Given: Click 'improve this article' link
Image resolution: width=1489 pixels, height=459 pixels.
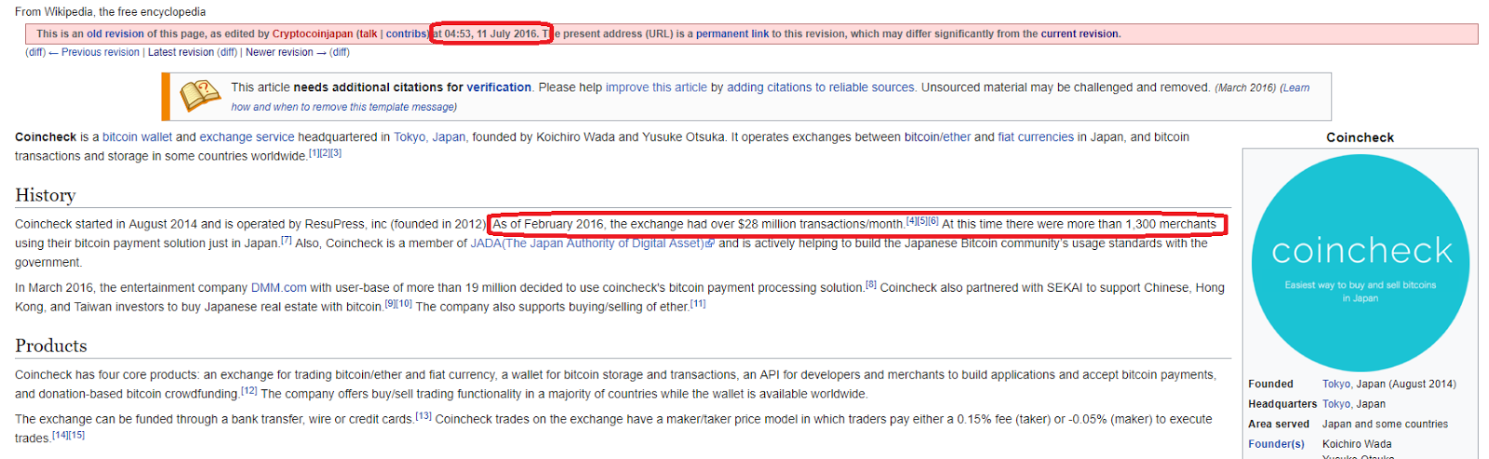Looking at the screenshot, I should [656, 87].
